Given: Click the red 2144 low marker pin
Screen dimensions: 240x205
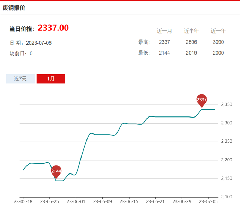Looking at the screenshot, I should point(56,171).
